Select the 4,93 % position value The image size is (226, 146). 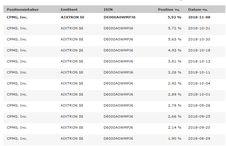[174, 50]
